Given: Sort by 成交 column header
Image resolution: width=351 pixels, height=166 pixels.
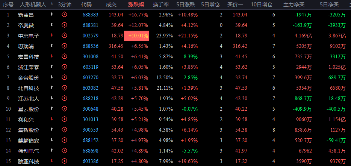Looking at the screenshot, I should coord(111,4).
